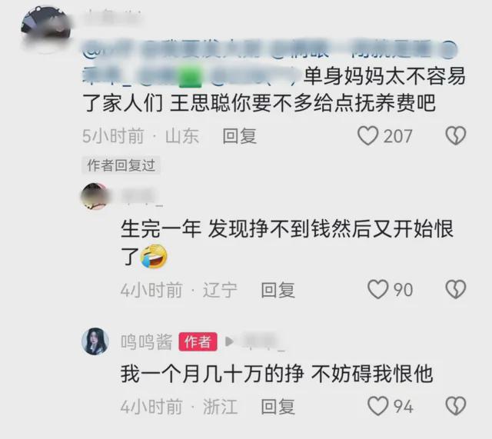Like 呜呜酱's reply with 94 likes
Viewport: 492px width, 439px height.
click(377, 406)
